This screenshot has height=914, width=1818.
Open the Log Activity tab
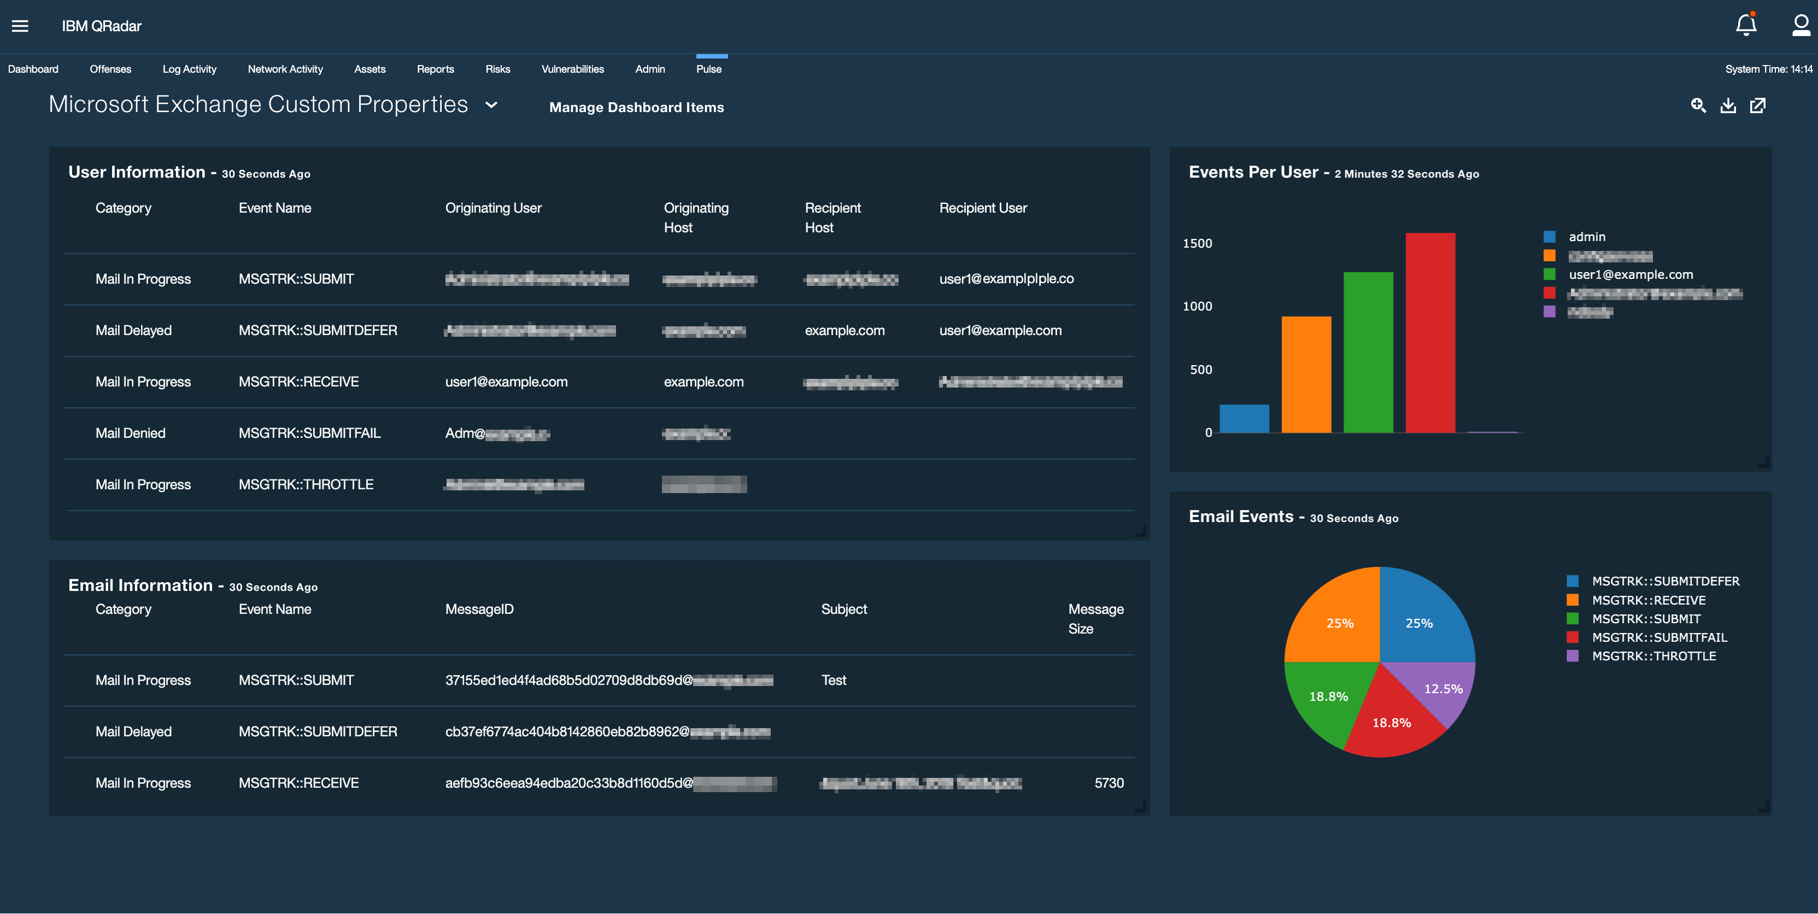[x=189, y=68]
